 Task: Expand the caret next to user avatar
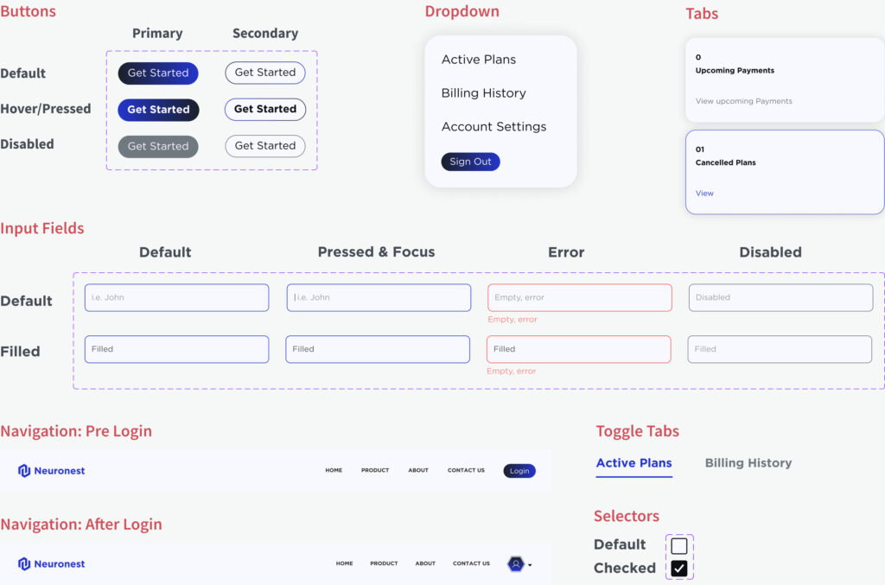click(530, 565)
